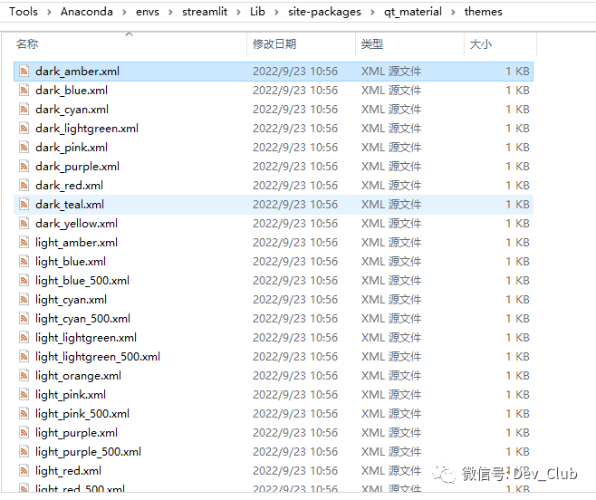Screen dimensions: 596x500
Task: Select file name light_pink_500.xml
Action: coord(82,413)
